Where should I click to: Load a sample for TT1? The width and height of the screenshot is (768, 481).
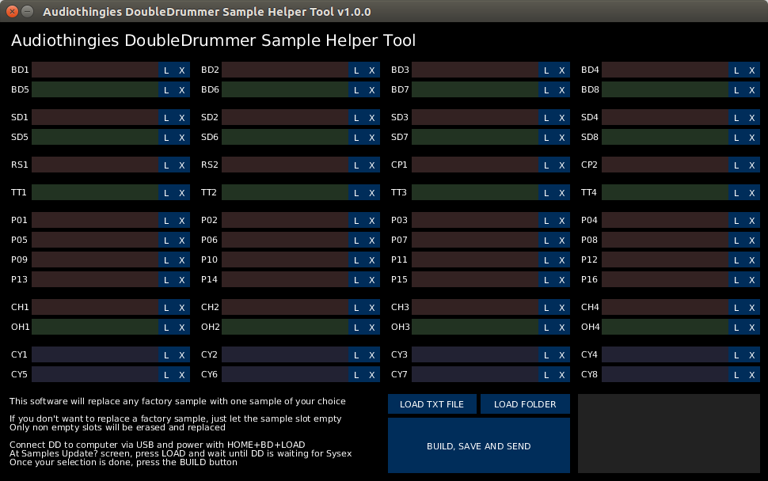(x=166, y=192)
